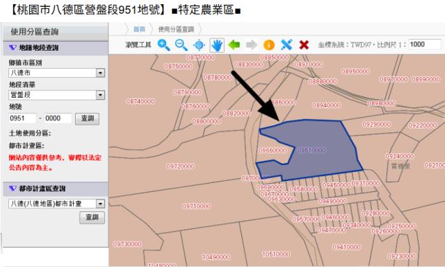
Task: Click parcel label 09710000 on map
Action: tap(196, 206)
